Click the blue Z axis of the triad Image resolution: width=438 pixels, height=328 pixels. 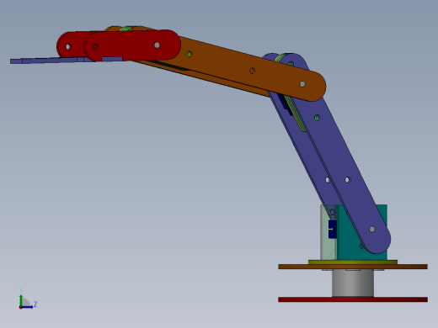27,307
